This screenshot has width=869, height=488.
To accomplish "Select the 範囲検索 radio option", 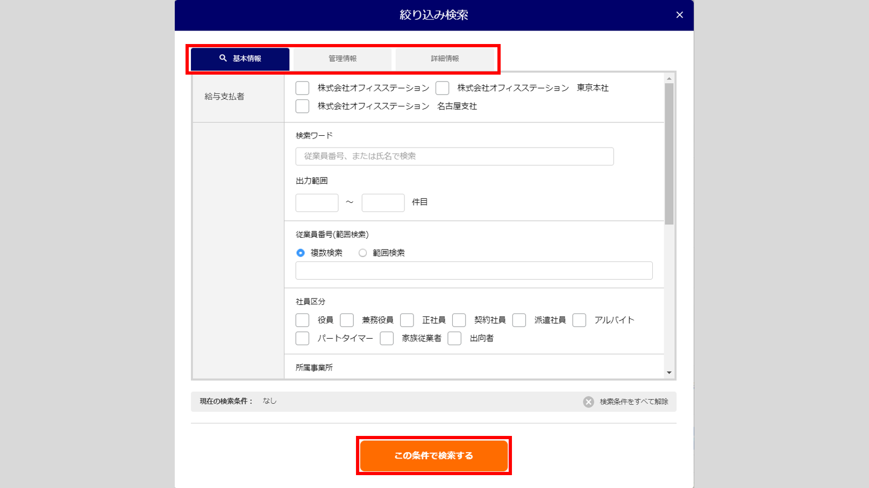I will pos(363,253).
